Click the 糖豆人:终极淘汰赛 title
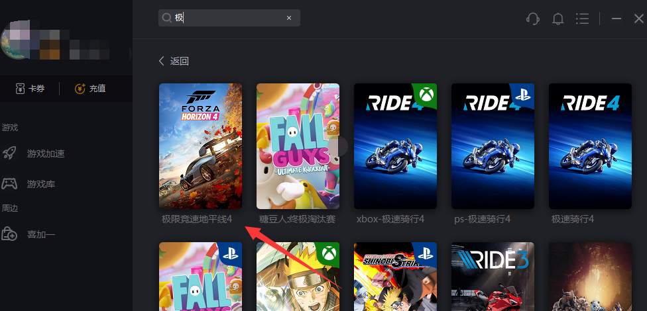The width and height of the screenshot is (647, 311). pos(297,219)
